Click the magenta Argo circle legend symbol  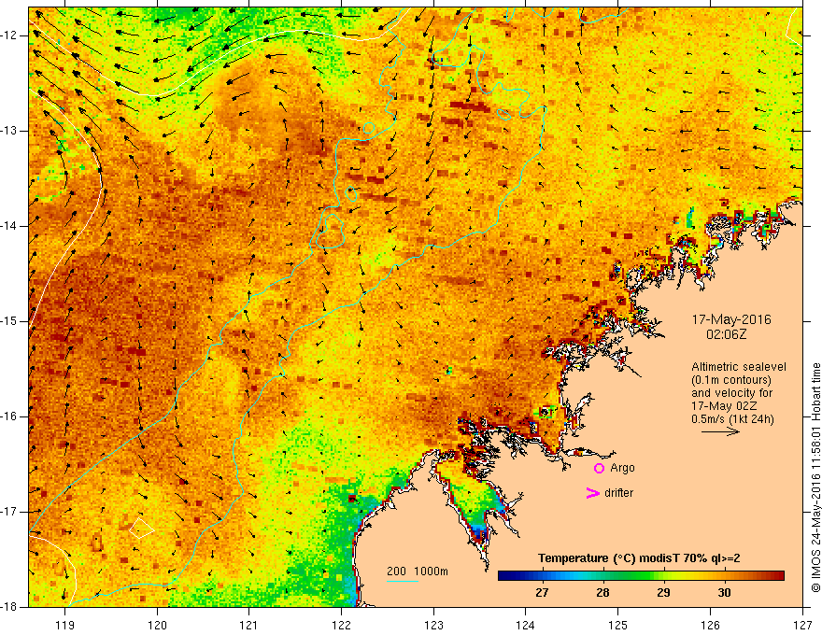599,468
